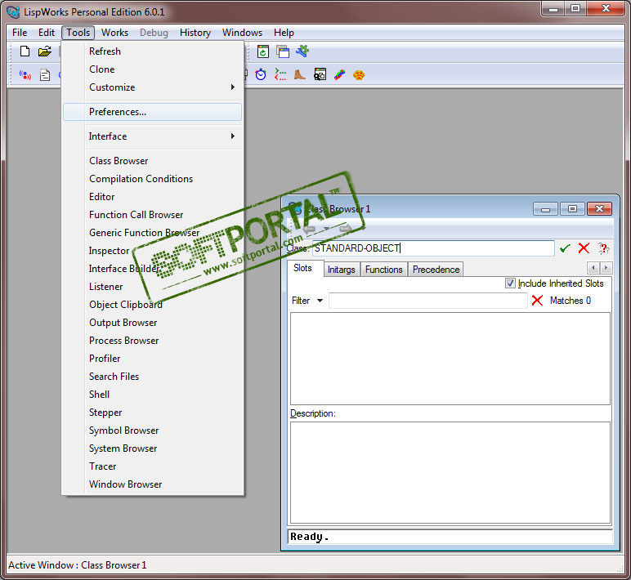
Task: Click the Open File folder icon
Action: click(45, 51)
